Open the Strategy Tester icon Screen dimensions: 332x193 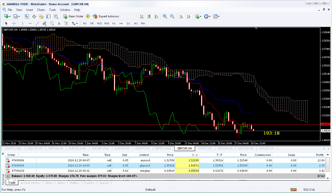pyautogui.click(x=56, y=16)
